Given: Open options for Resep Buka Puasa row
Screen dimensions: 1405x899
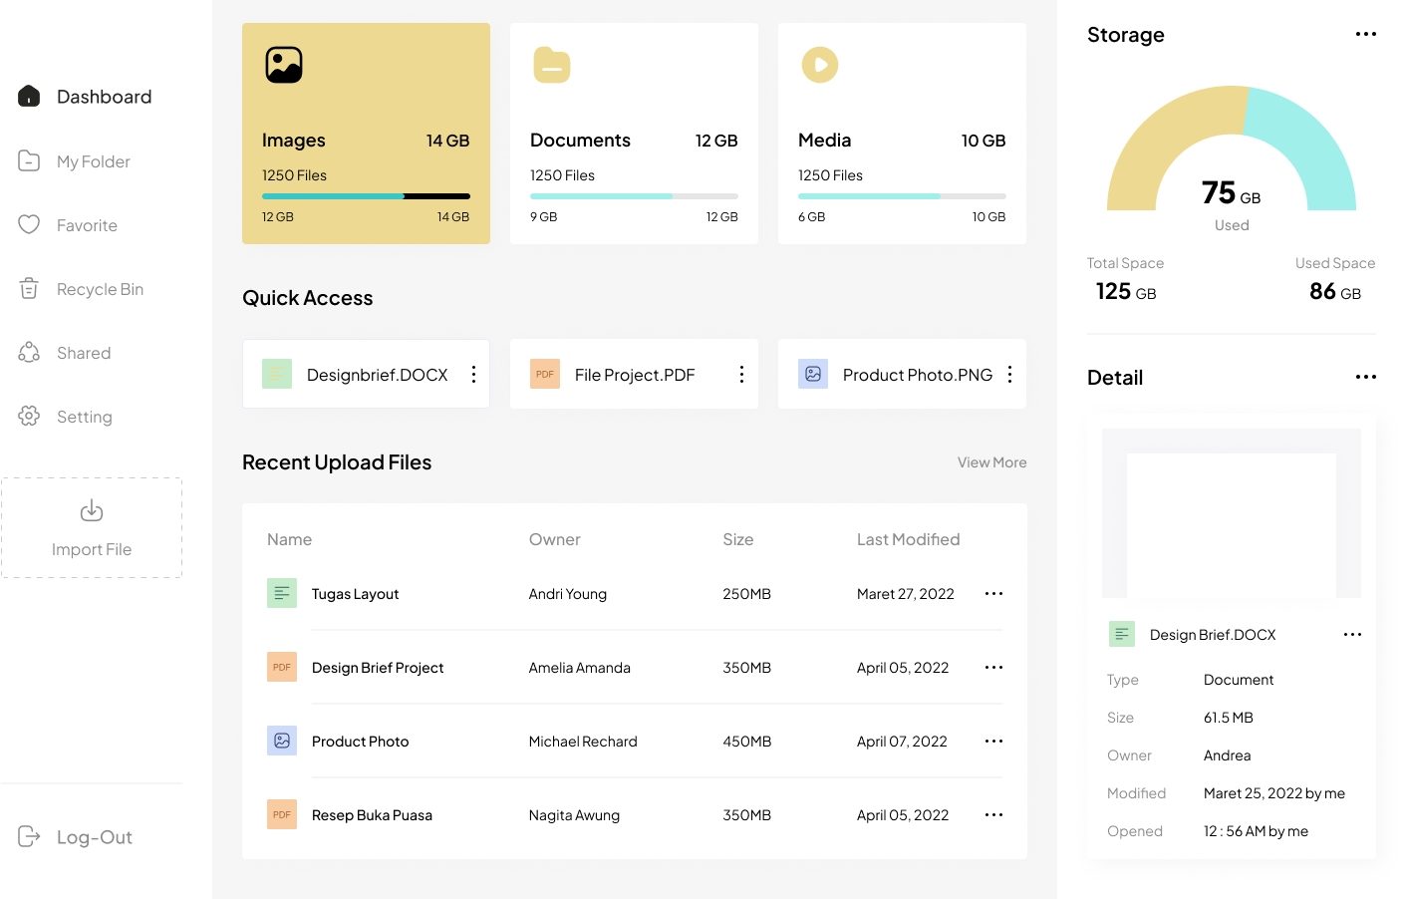Looking at the screenshot, I should (993, 815).
